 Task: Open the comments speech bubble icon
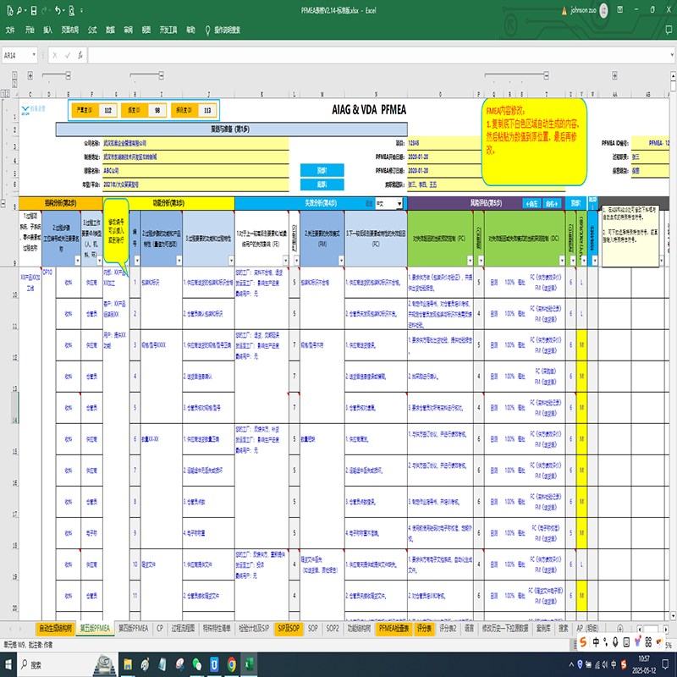[x=669, y=30]
